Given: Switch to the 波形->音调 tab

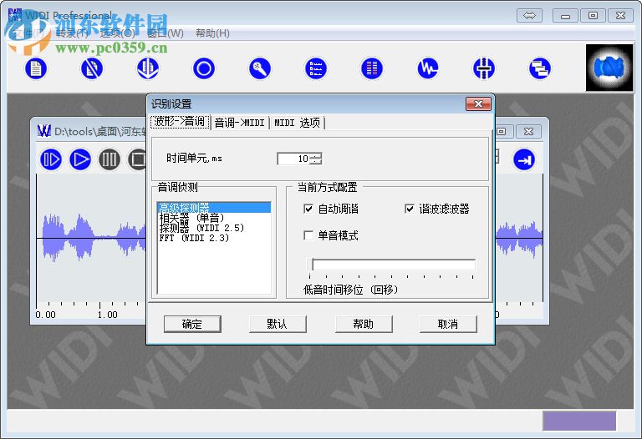Looking at the screenshot, I should click(x=181, y=122).
